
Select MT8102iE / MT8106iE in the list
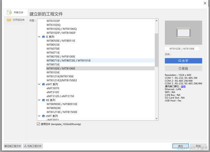click(100, 68)
